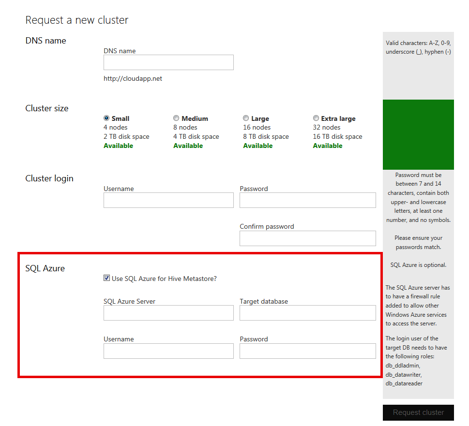Click the Confirm password field
The height and width of the screenshot is (426, 469).
(307, 238)
